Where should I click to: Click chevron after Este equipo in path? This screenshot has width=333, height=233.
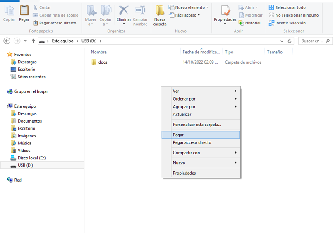(x=77, y=41)
